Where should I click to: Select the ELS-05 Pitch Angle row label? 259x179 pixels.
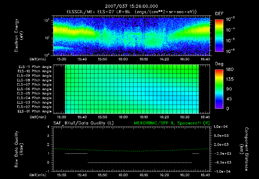(x=34, y=94)
